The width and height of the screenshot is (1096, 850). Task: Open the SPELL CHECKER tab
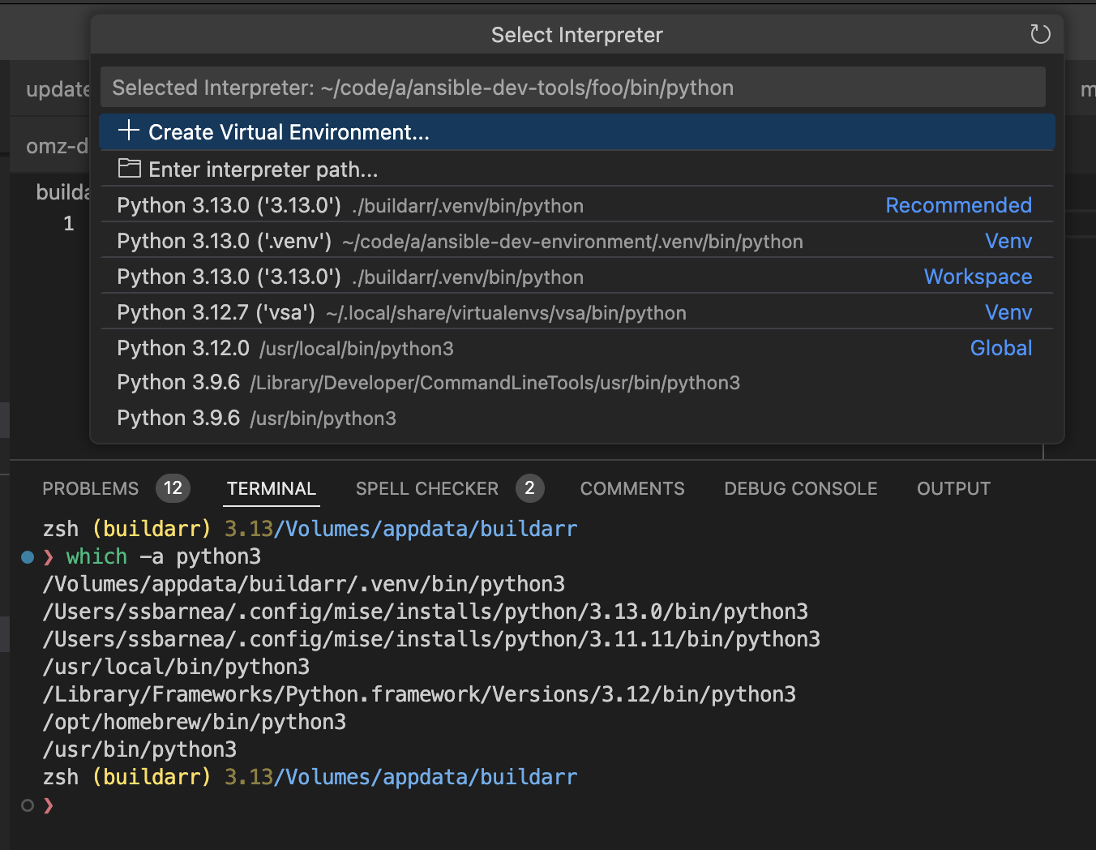click(427, 488)
